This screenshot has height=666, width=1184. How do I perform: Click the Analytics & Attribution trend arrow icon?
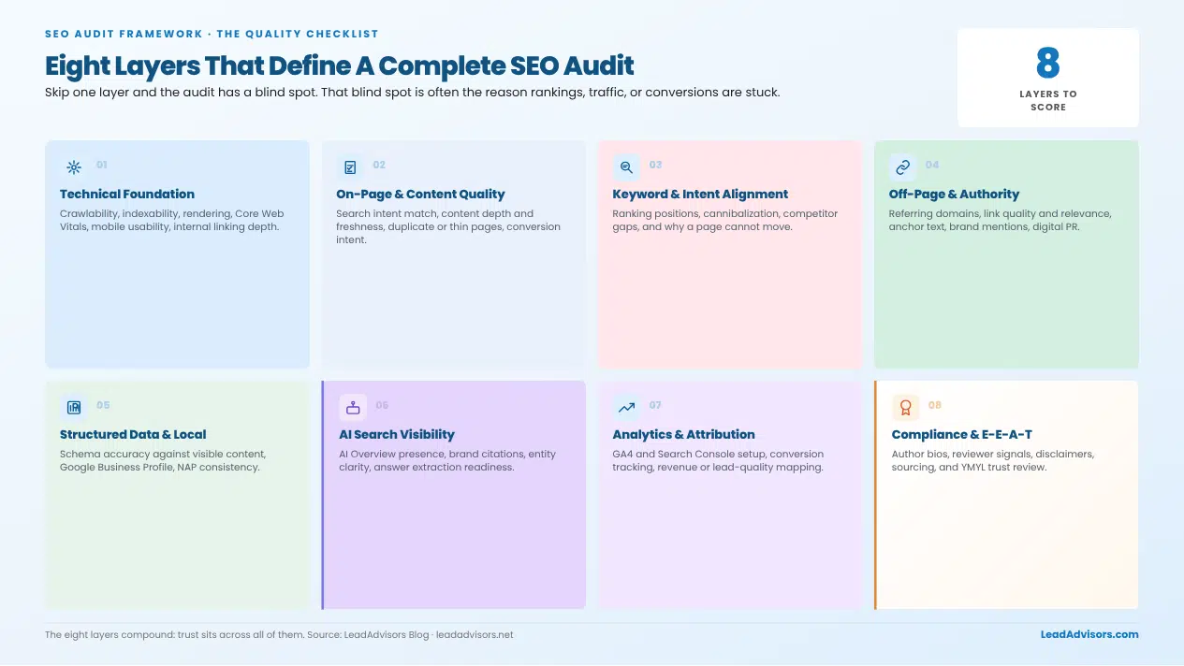[x=626, y=407]
